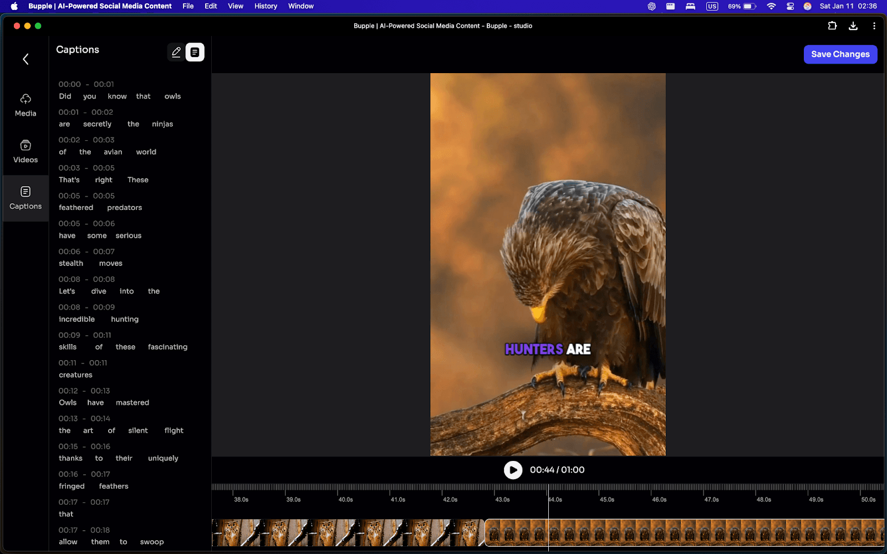
Task: Click the 00:00 - 00:01 timestamp
Action: pyautogui.click(x=86, y=84)
